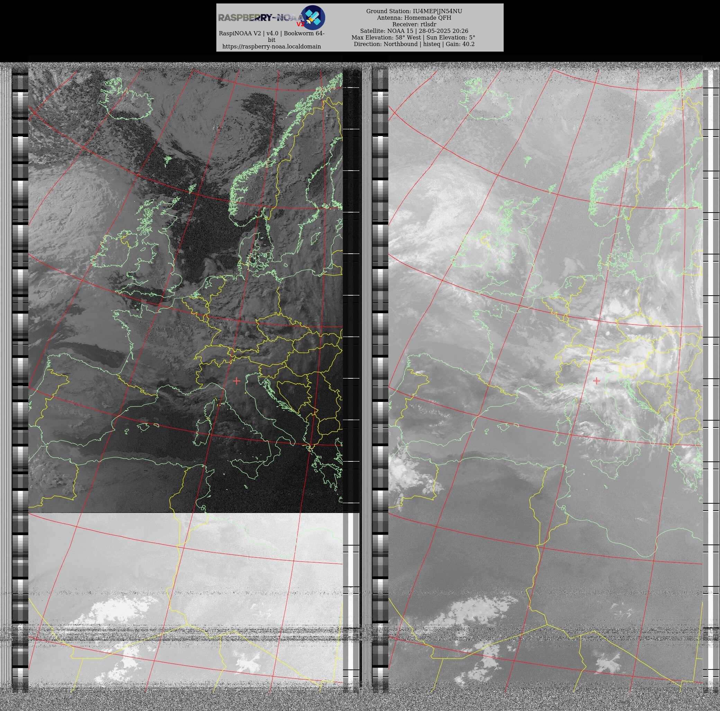Click the 'Direction: Northbound | histeq | Gain: 40.2' line
The width and height of the screenshot is (720, 711).
414,44
